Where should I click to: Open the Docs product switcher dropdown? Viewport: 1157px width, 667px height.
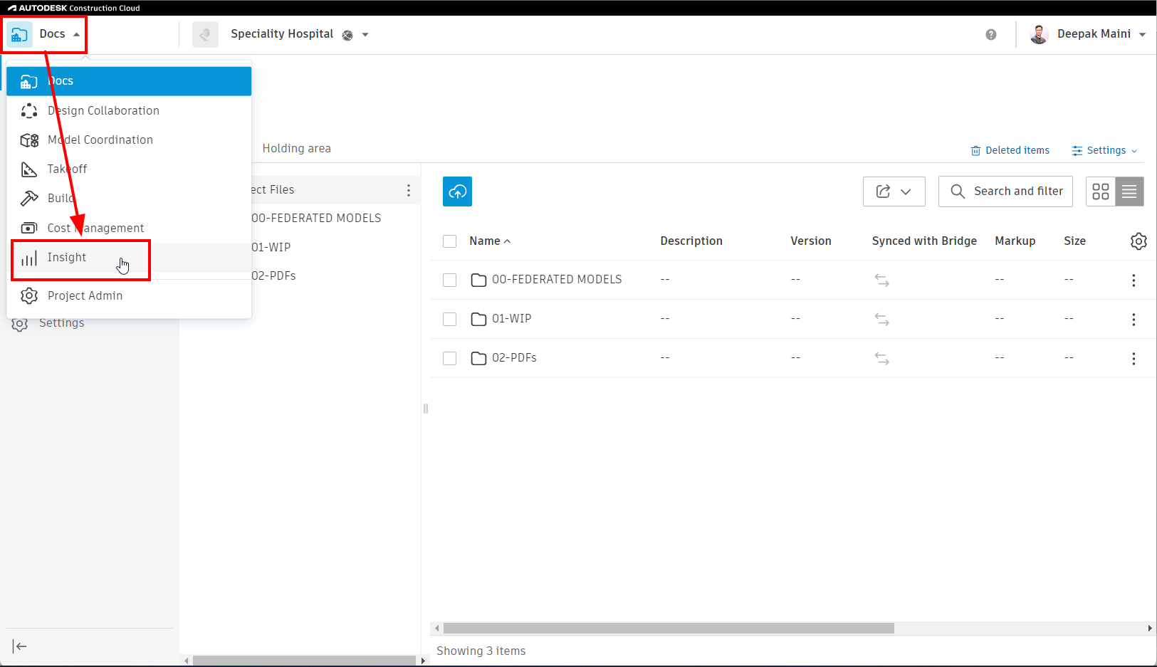(x=45, y=34)
